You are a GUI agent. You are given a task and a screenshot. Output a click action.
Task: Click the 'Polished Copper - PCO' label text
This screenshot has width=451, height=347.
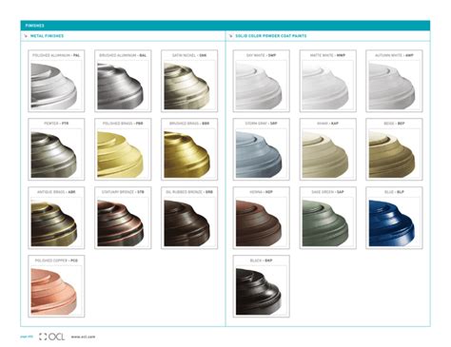tap(56, 260)
